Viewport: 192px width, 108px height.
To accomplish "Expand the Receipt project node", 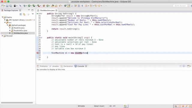I will (2, 36).
